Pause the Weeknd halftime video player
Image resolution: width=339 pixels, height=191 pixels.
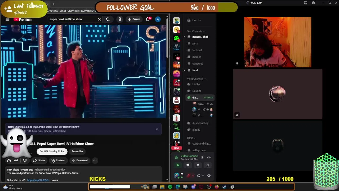pos(83,71)
